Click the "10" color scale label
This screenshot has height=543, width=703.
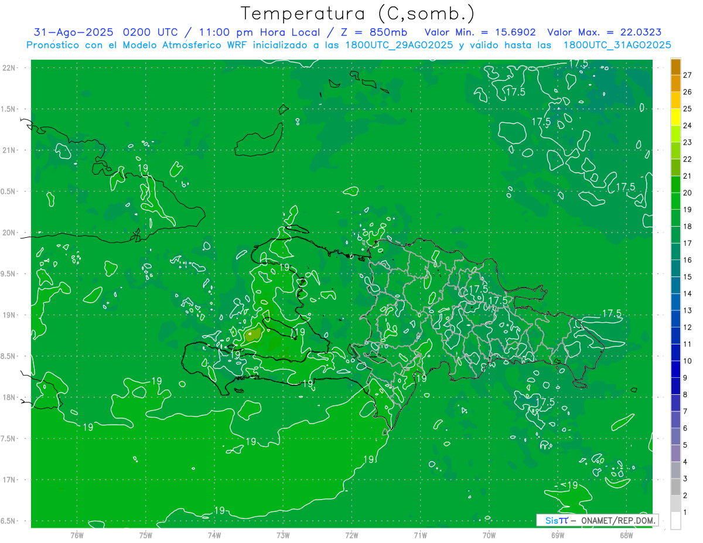688,361
